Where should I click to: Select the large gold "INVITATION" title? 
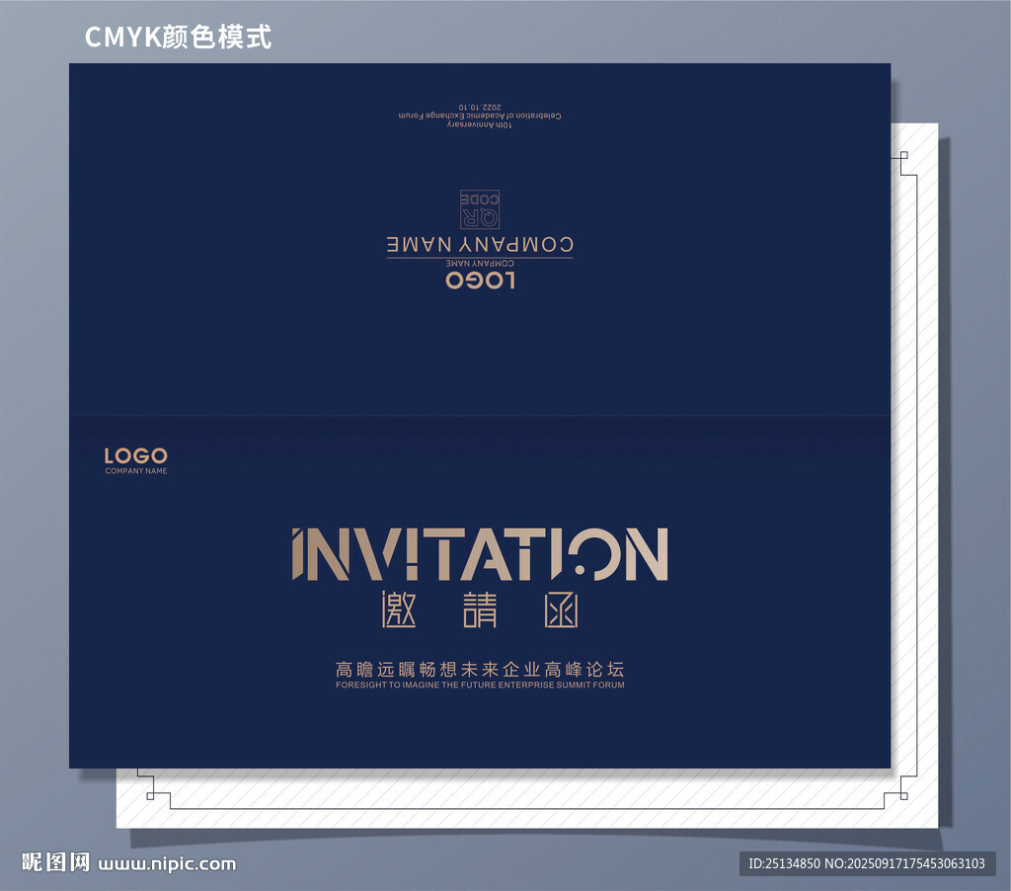click(x=481, y=554)
